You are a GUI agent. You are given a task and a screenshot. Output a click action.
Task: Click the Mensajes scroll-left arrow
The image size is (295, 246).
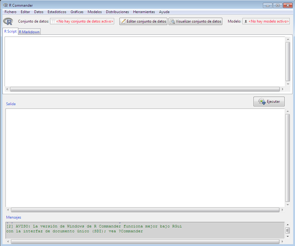tap(8, 241)
